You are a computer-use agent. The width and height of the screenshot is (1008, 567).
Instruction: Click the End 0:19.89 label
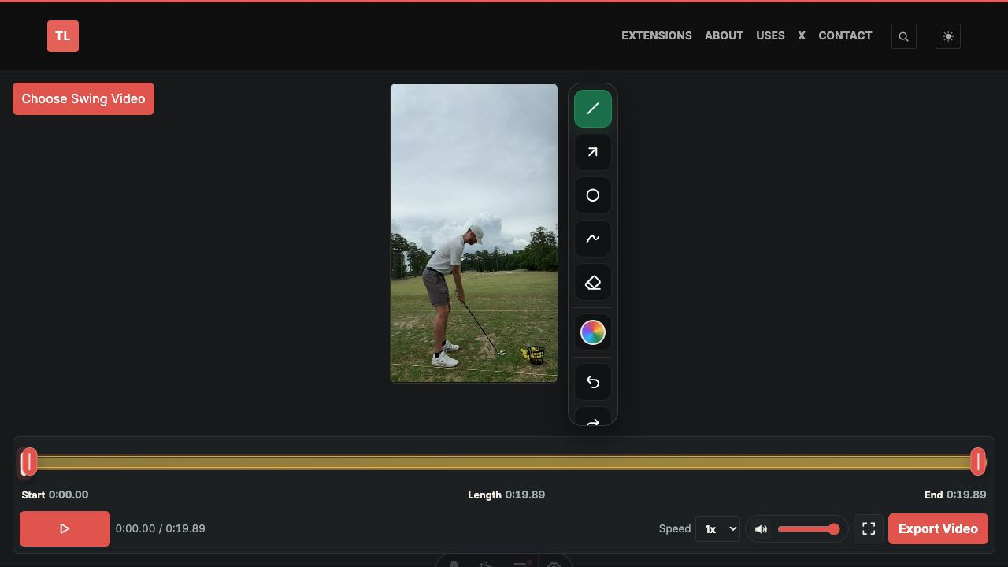(955, 495)
